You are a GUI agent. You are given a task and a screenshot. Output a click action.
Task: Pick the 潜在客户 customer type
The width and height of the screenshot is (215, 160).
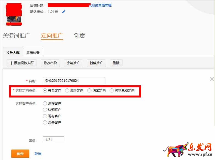(45, 104)
